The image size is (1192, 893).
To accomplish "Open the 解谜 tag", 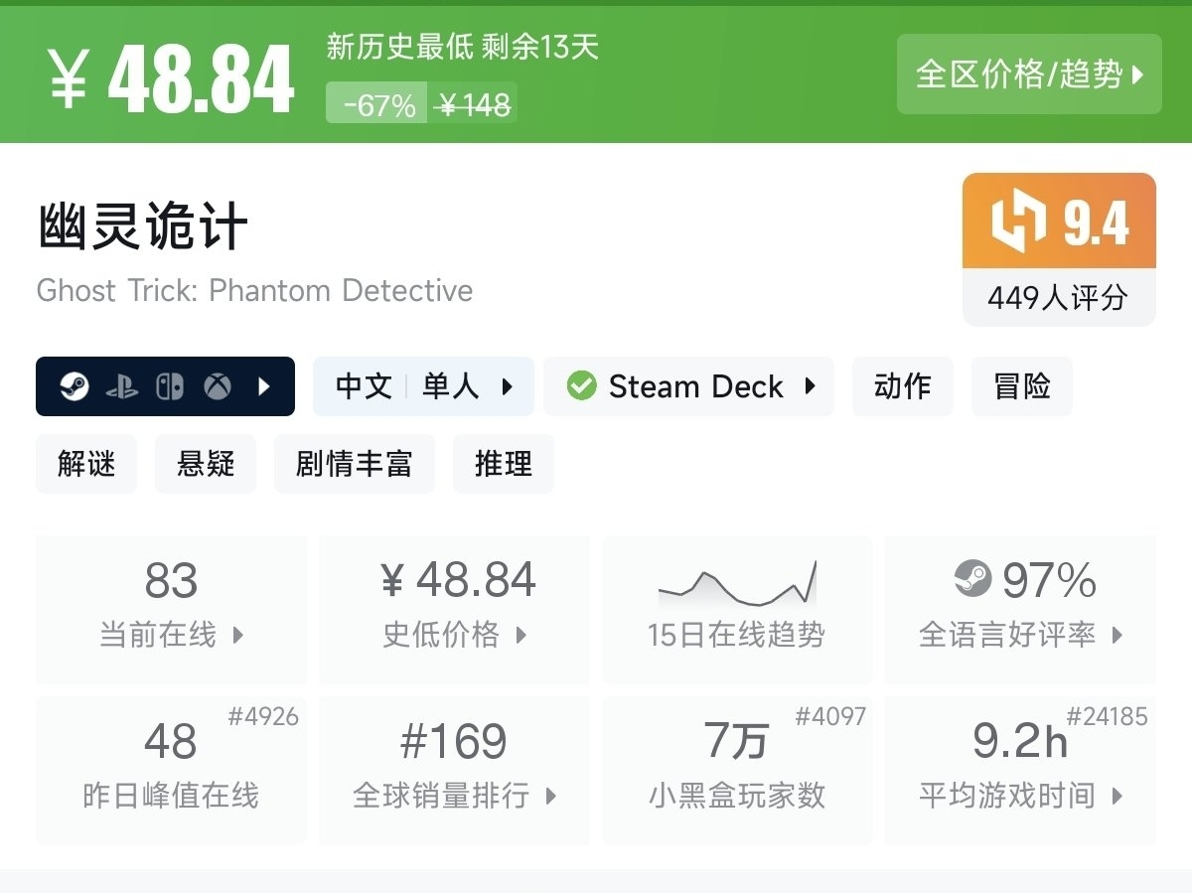I will (86, 464).
